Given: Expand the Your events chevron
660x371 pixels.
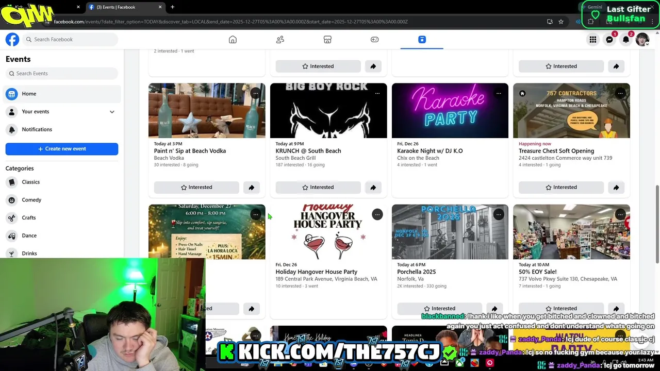Looking at the screenshot, I should coord(112,112).
